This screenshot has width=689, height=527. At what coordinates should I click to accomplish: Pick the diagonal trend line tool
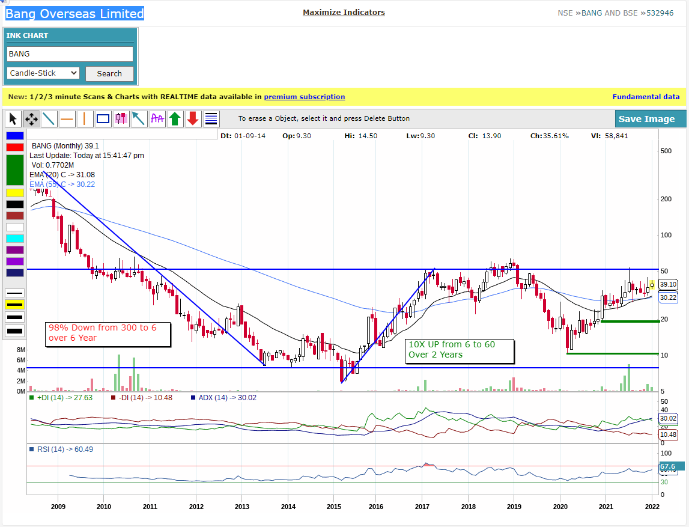49,118
